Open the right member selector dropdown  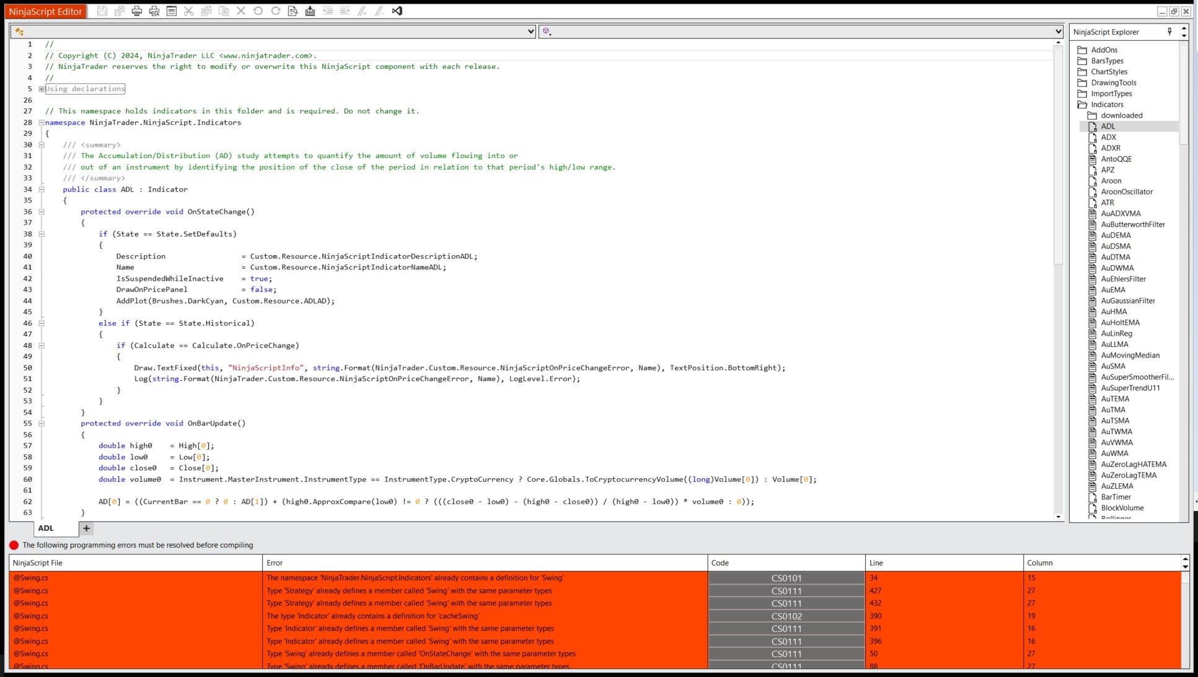(x=1058, y=32)
